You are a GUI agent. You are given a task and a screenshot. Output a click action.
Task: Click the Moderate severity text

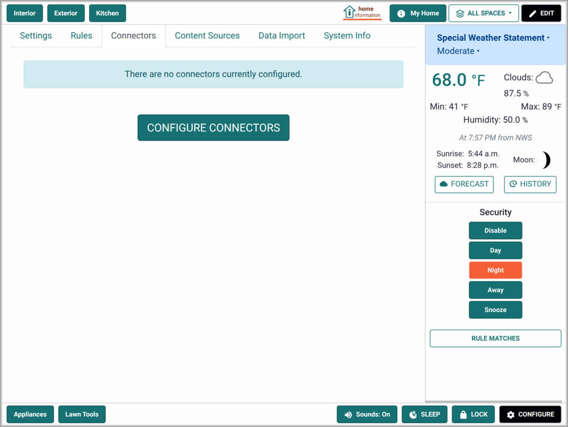coord(456,51)
